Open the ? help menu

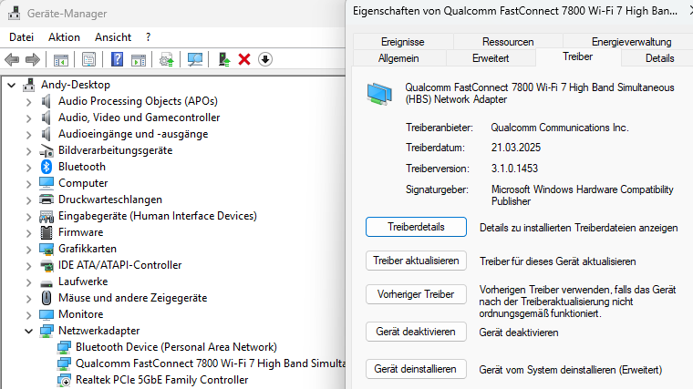(x=148, y=37)
